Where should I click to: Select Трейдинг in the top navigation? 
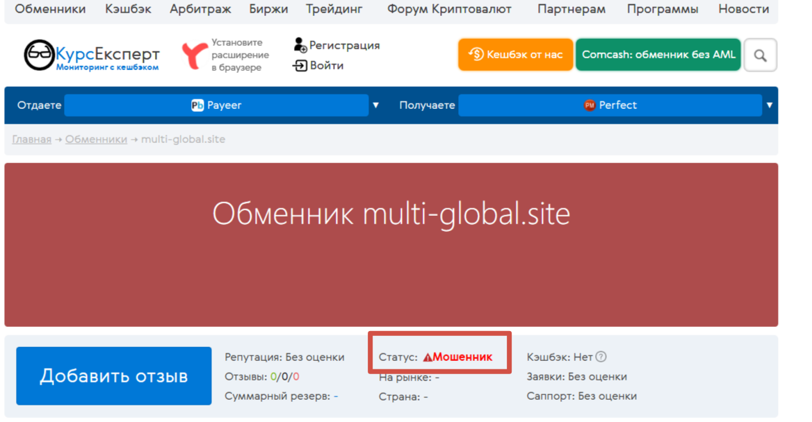(334, 9)
